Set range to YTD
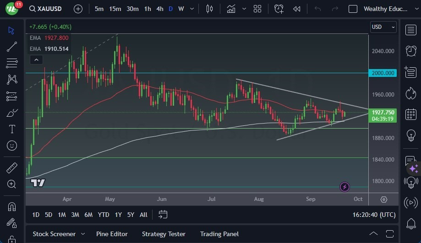Image resolution: width=421 pixels, height=243 pixels. click(x=104, y=215)
